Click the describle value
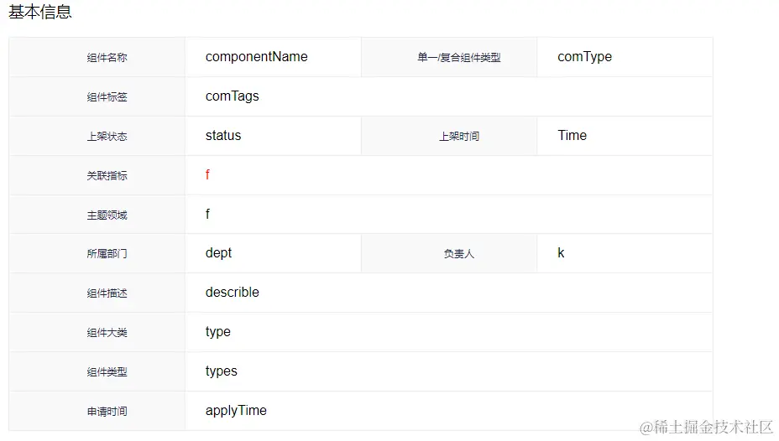Image resolution: width=779 pixels, height=441 pixels. [x=232, y=292]
